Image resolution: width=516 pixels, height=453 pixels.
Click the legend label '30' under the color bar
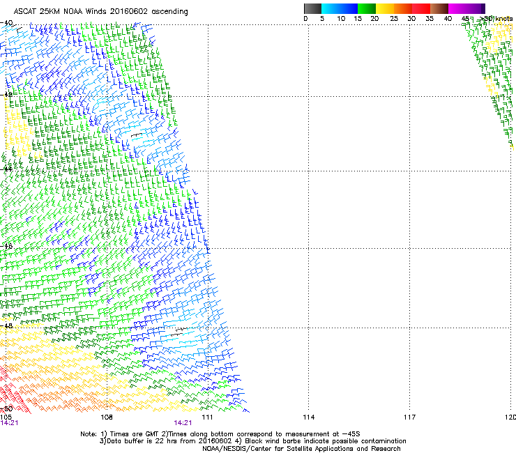411,19
